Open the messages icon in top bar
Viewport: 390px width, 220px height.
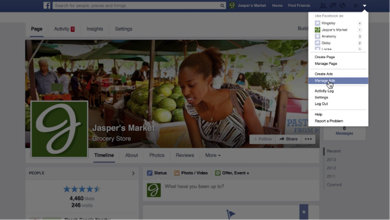point(333,6)
